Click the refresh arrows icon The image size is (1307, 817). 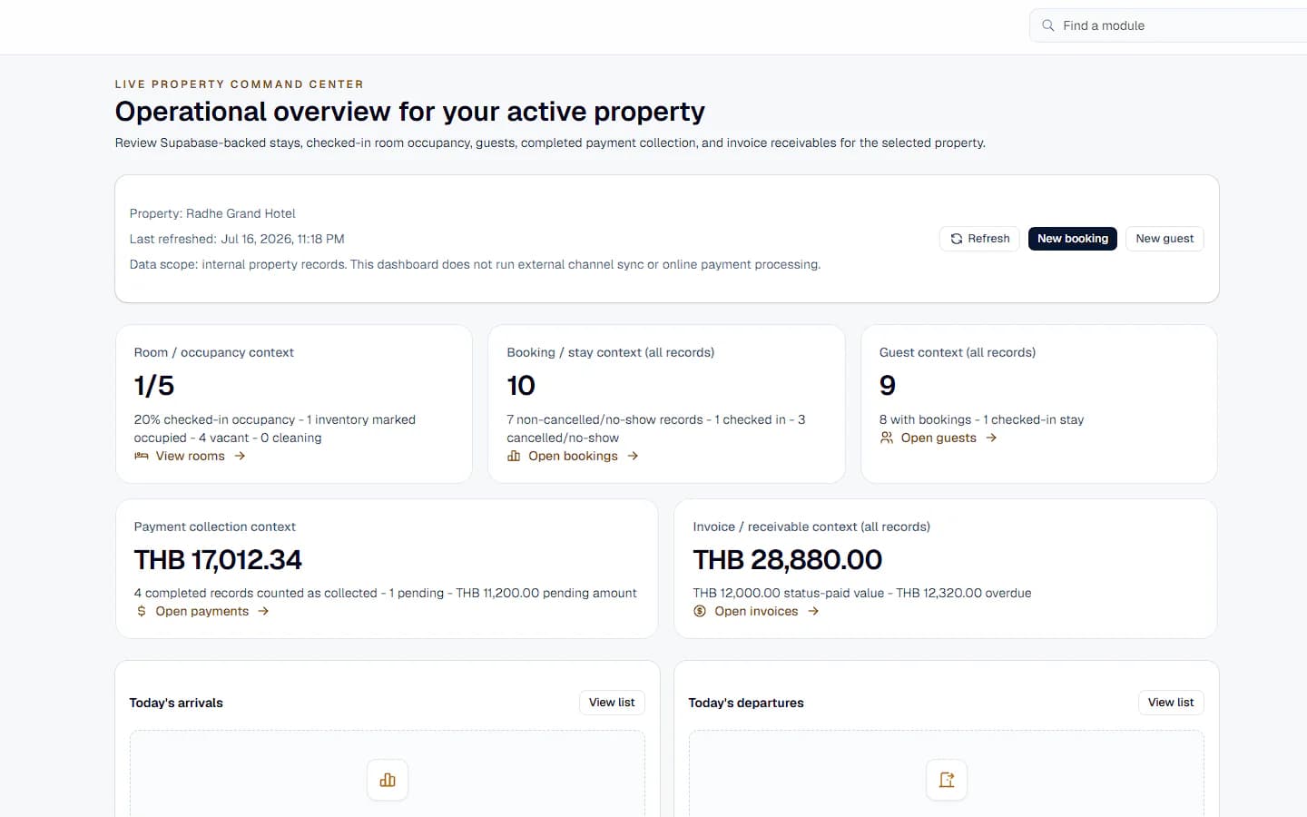point(956,239)
